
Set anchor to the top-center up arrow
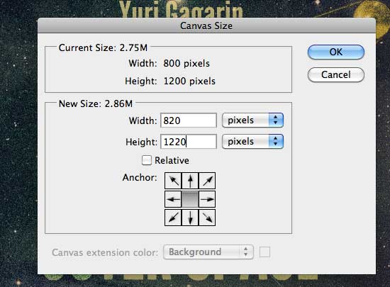pyautogui.click(x=190, y=181)
